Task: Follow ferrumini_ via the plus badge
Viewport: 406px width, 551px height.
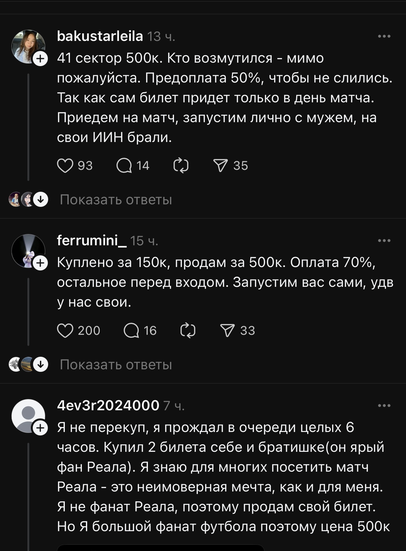Action: pyautogui.click(x=40, y=262)
